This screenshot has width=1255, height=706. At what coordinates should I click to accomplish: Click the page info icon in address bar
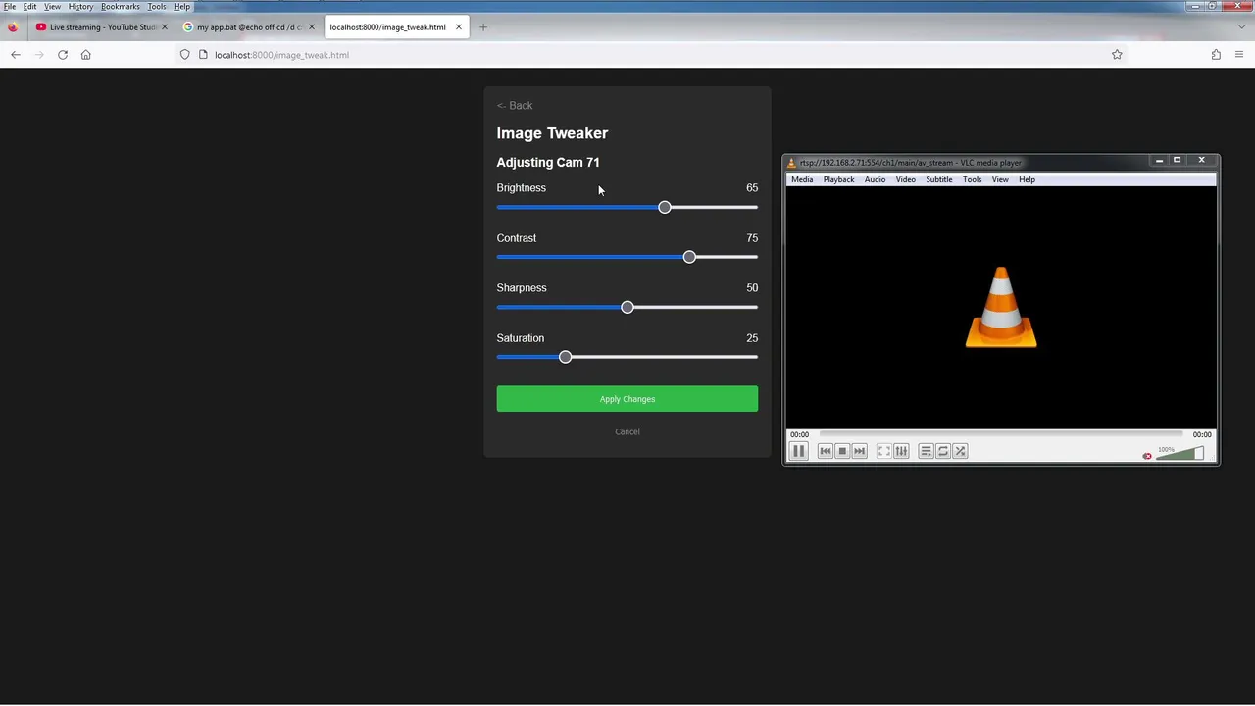pyautogui.click(x=203, y=55)
